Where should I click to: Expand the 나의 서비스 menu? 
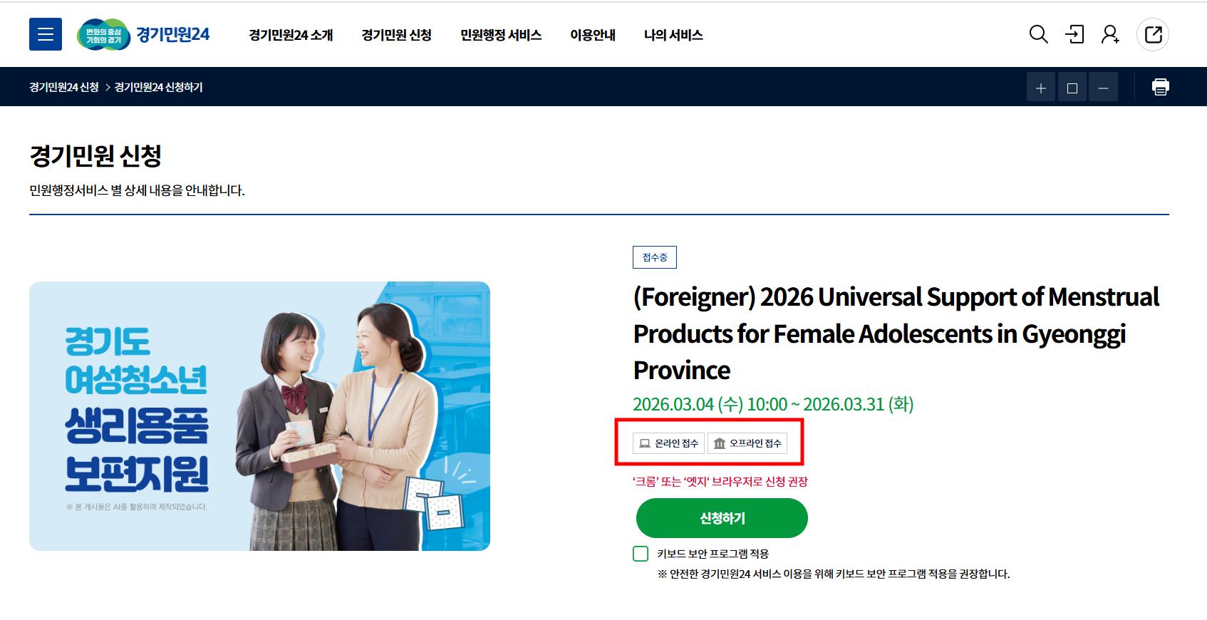[x=673, y=35]
